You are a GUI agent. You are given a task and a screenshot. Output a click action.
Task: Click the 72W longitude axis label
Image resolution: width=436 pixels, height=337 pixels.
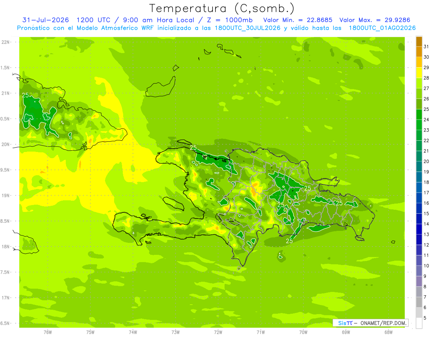pyautogui.click(x=218, y=332)
